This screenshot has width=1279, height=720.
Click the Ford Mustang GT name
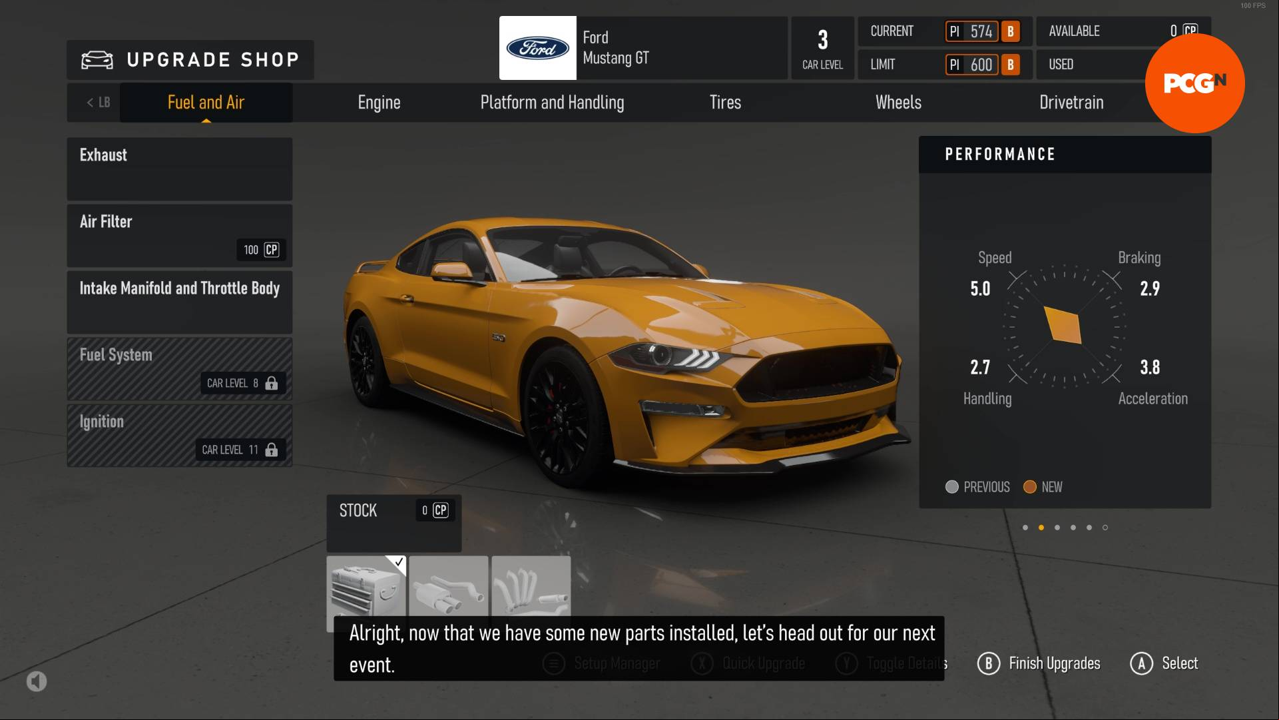tap(616, 48)
